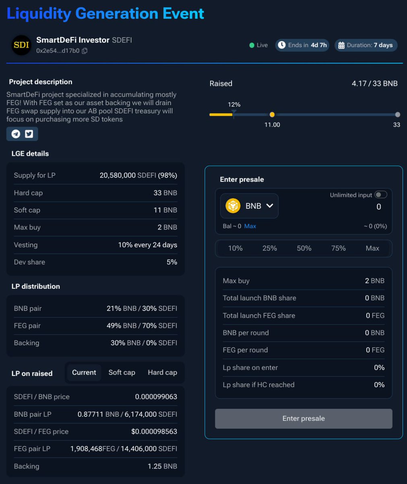Screen dimensions: 407x484
Task: Click the Liquidity Generation Event heading
Action: click(x=105, y=13)
